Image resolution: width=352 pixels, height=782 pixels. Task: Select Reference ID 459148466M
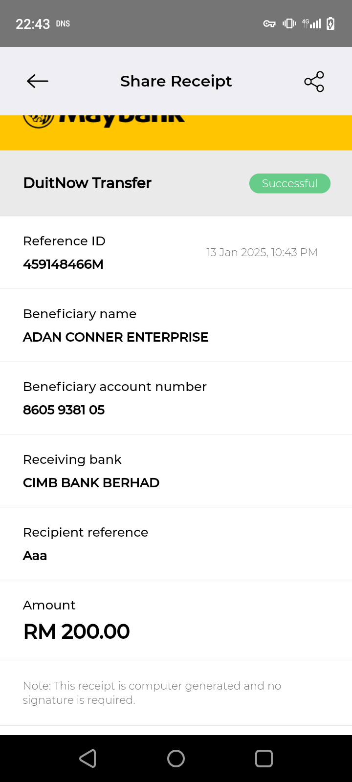click(x=63, y=264)
